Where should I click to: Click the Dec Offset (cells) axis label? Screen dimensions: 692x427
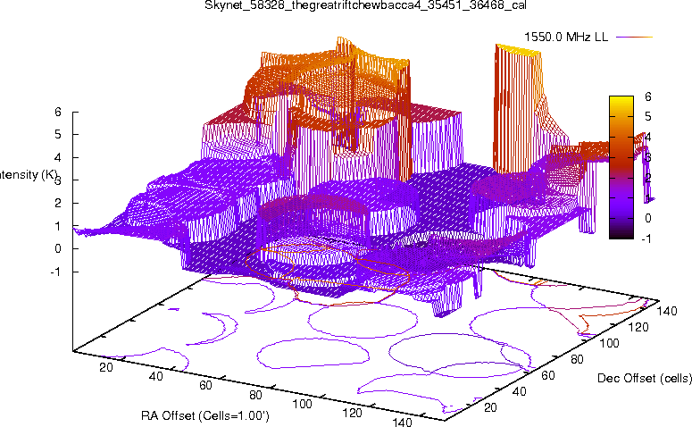645,378
